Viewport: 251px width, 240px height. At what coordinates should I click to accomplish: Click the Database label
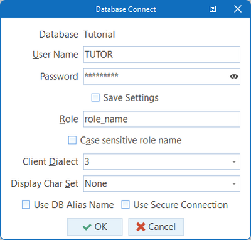click(58, 35)
